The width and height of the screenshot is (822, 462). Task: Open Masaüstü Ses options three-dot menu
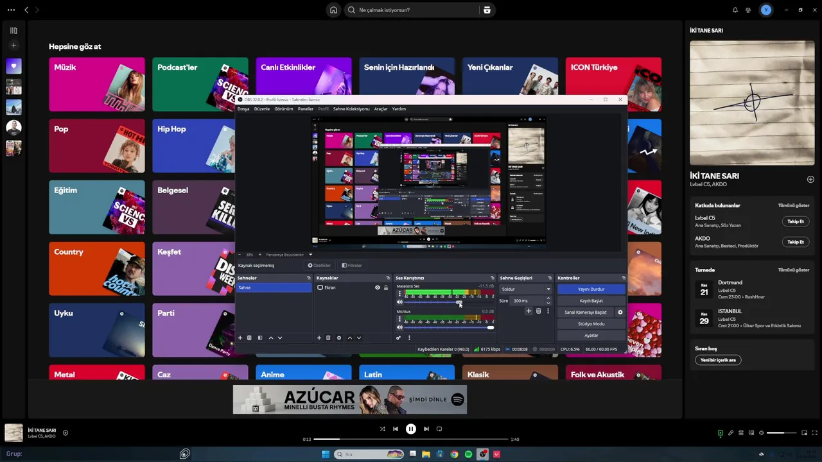click(399, 293)
